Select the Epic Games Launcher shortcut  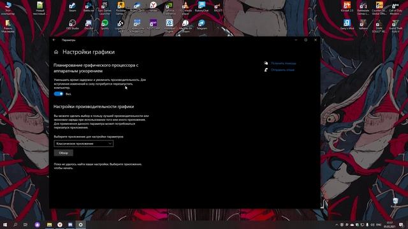pos(105,8)
